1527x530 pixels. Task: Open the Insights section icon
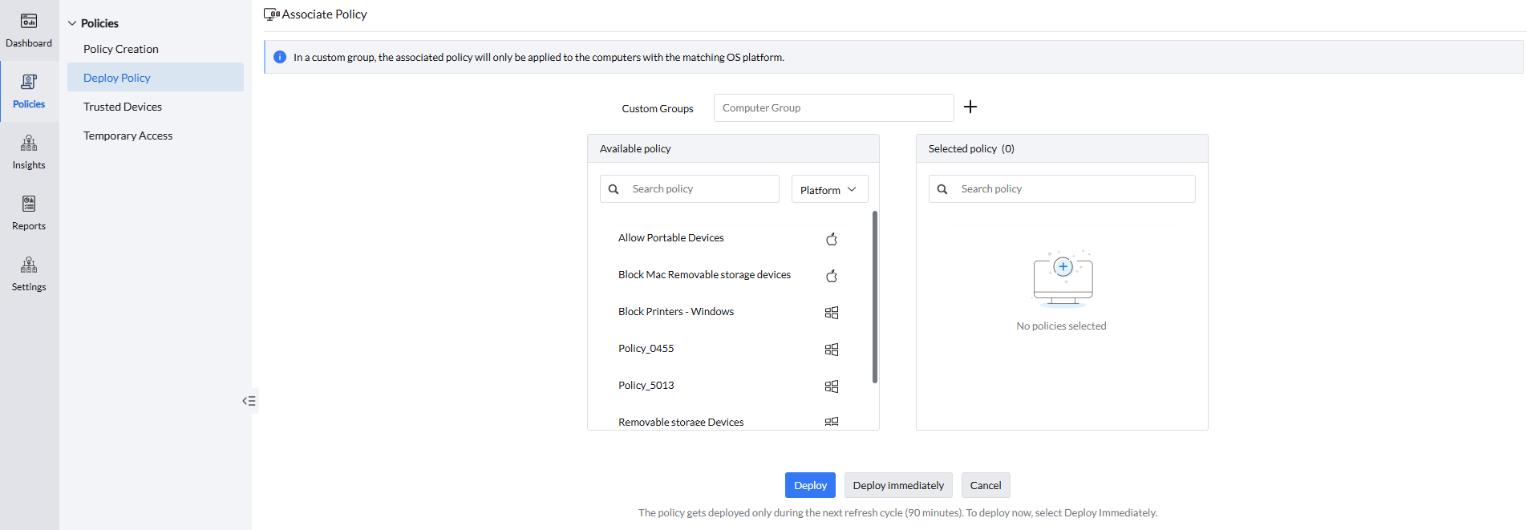29,144
